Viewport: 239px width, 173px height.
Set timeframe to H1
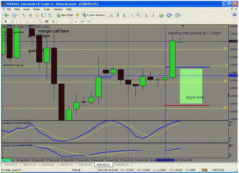pos(76,21)
